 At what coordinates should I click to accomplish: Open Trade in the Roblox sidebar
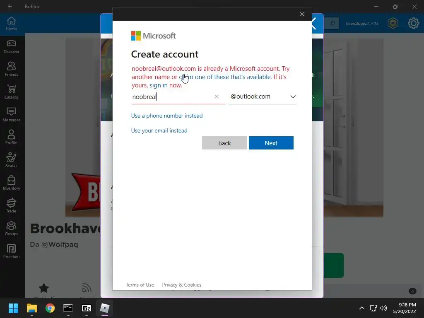point(11,205)
